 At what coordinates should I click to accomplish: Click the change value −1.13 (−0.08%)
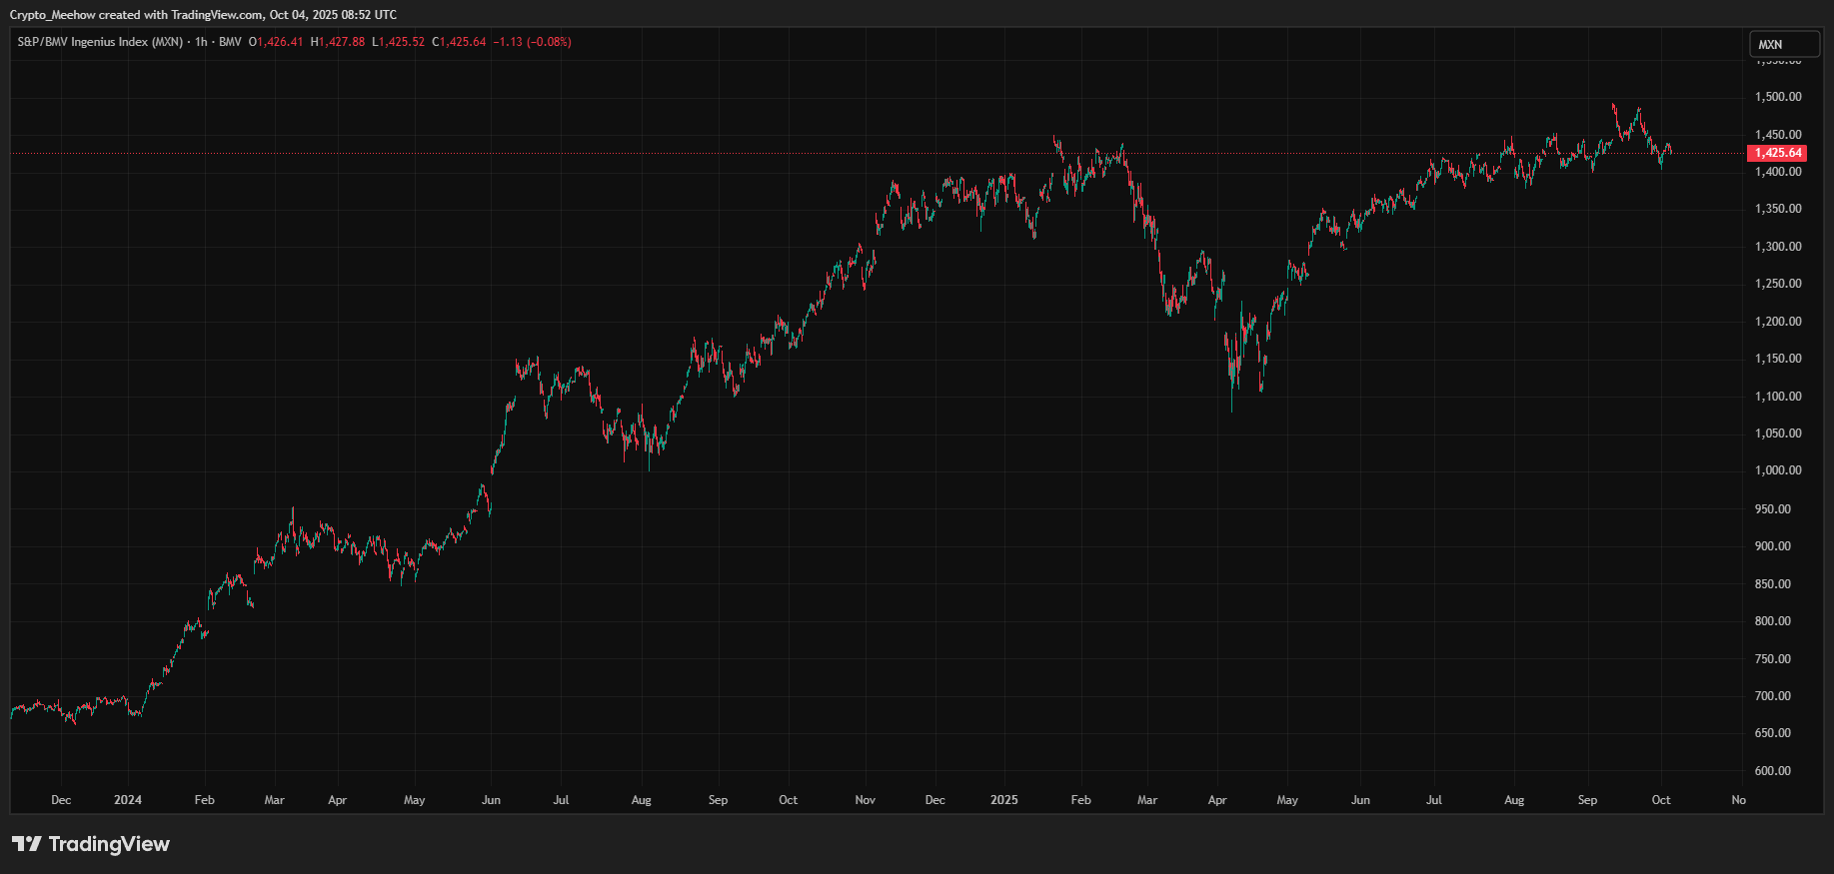pos(533,42)
